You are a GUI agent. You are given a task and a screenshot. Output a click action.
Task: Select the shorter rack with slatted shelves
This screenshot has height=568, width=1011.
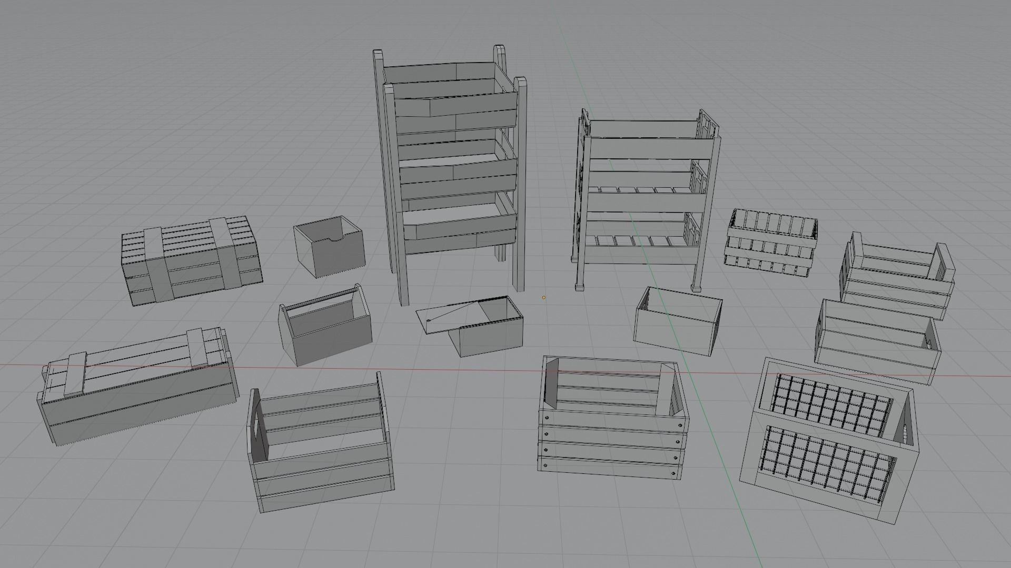point(645,200)
